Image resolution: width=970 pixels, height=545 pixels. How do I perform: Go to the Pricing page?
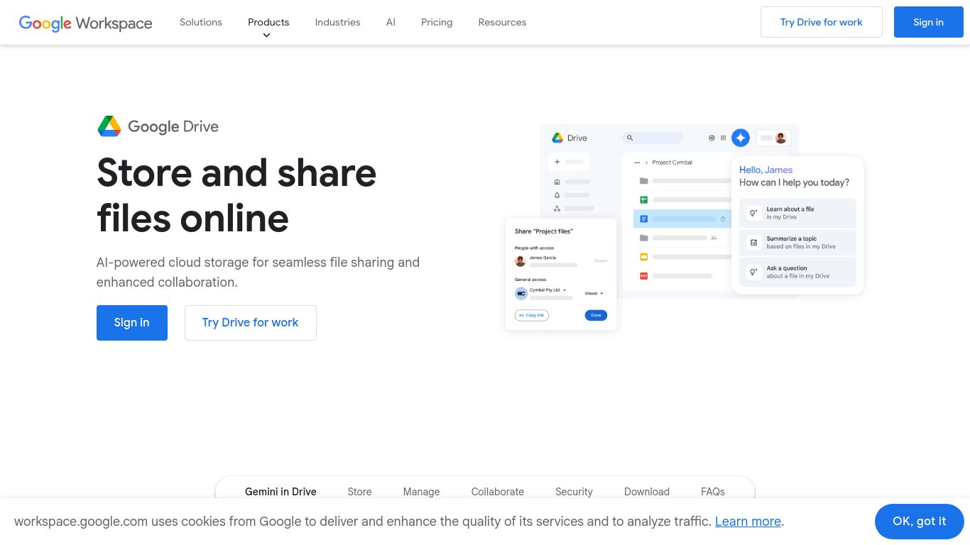(437, 22)
